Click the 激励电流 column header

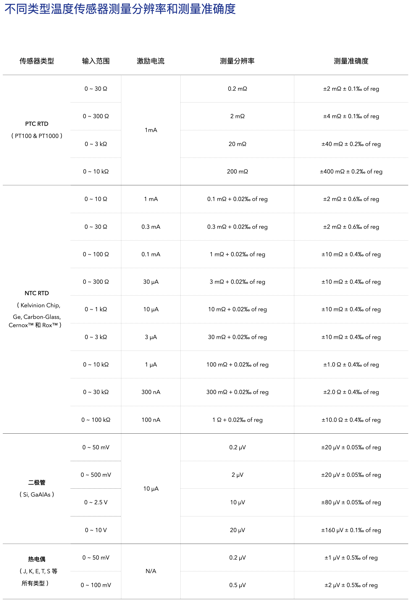click(x=151, y=61)
